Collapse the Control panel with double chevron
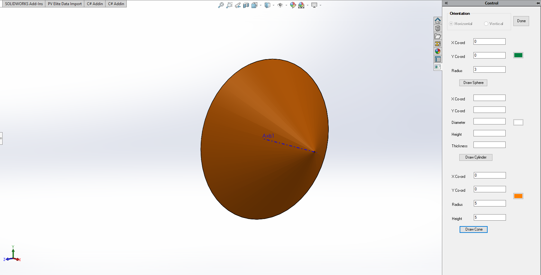 coord(446,3)
